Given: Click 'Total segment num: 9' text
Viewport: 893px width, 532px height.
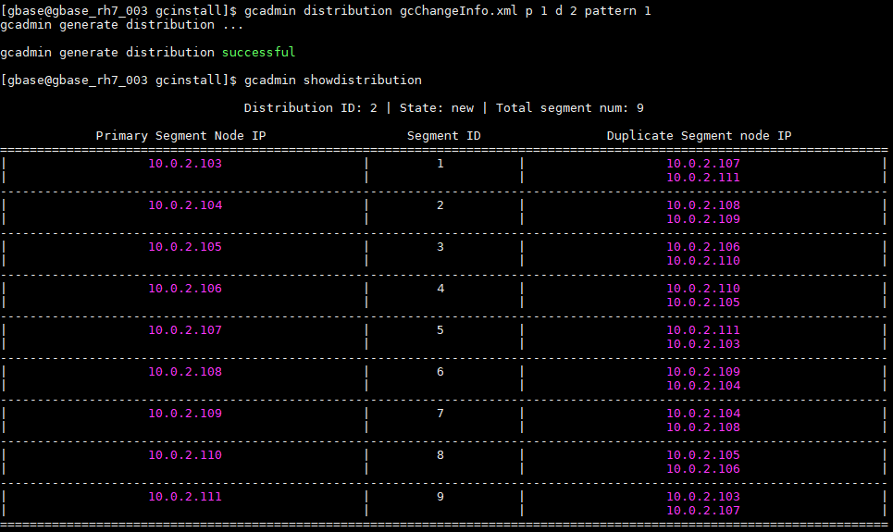Looking at the screenshot, I should [x=570, y=108].
